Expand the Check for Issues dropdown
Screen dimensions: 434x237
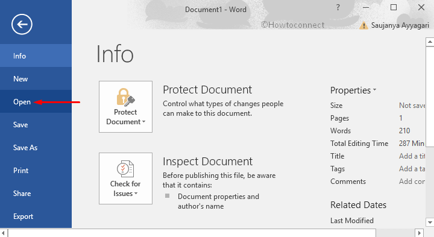click(125, 179)
